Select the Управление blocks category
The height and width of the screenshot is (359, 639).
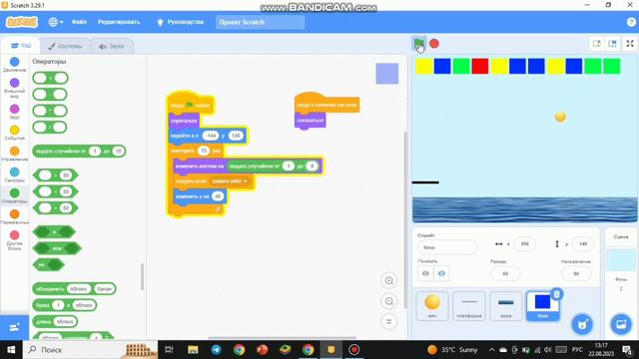point(14,154)
